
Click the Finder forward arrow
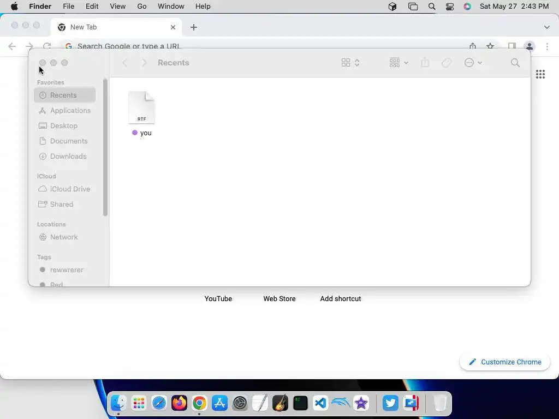(144, 63)
